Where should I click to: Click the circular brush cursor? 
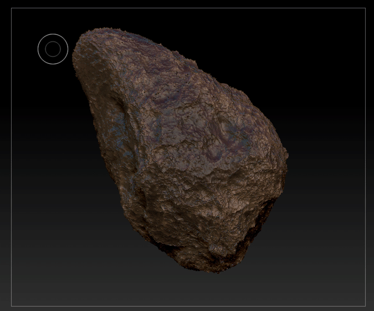(53, 49)
